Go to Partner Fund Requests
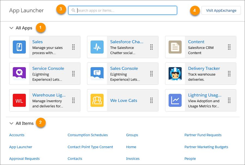 203,135
